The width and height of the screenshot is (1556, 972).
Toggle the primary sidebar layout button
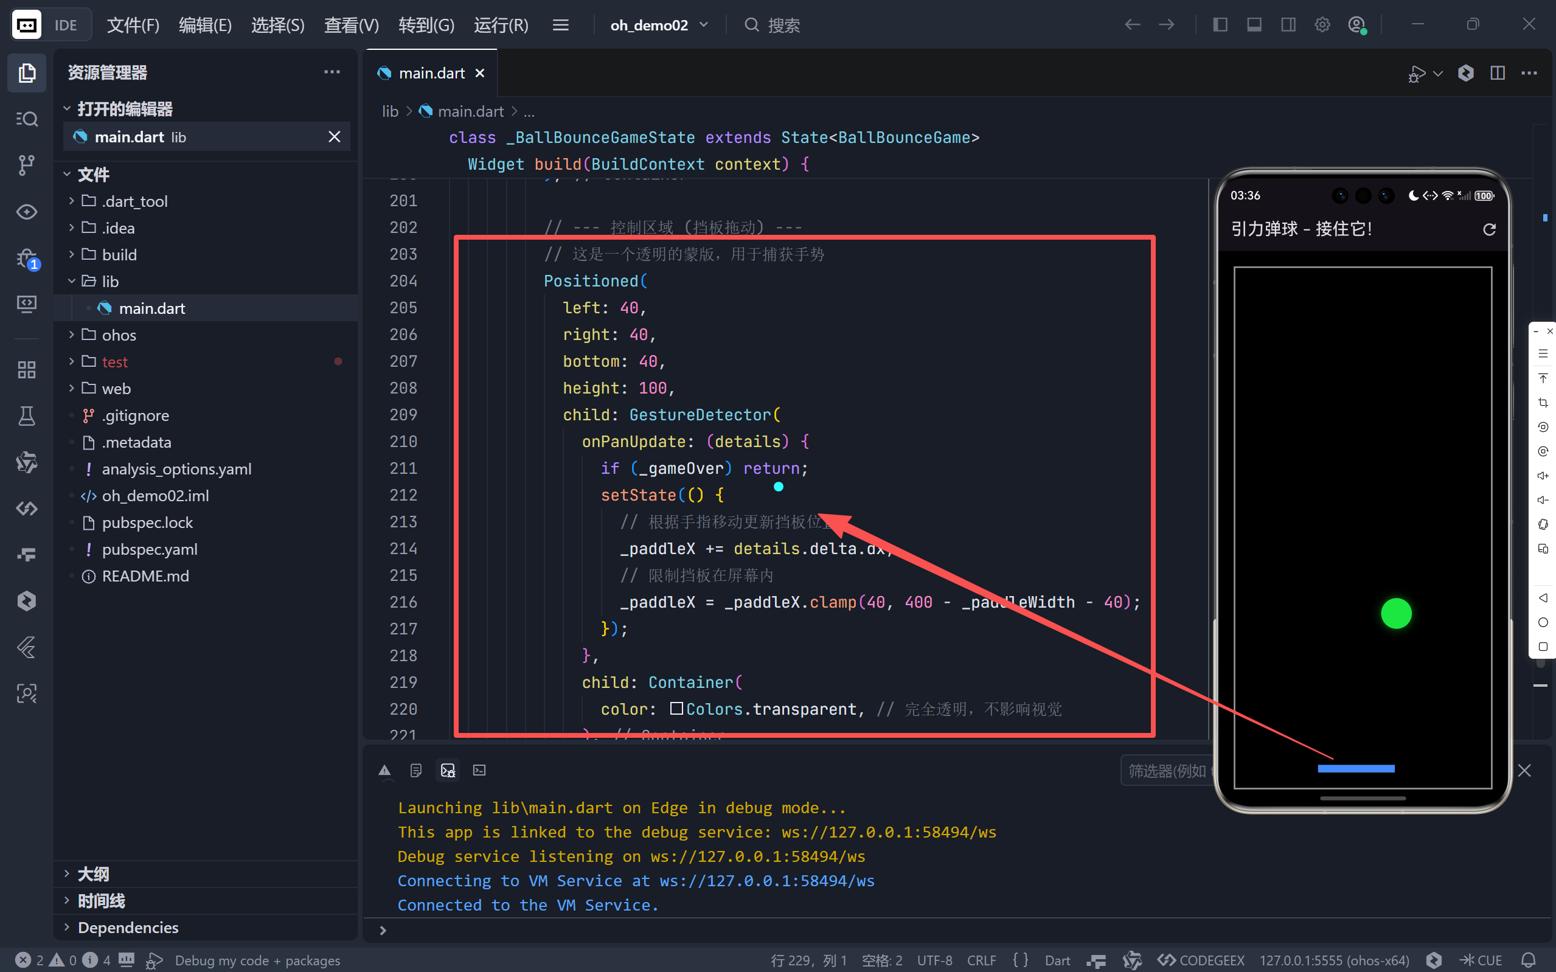1220,25
